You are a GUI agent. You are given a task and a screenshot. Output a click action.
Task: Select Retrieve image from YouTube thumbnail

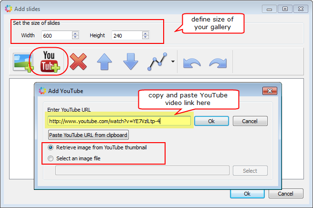click(x=97, y=147)
